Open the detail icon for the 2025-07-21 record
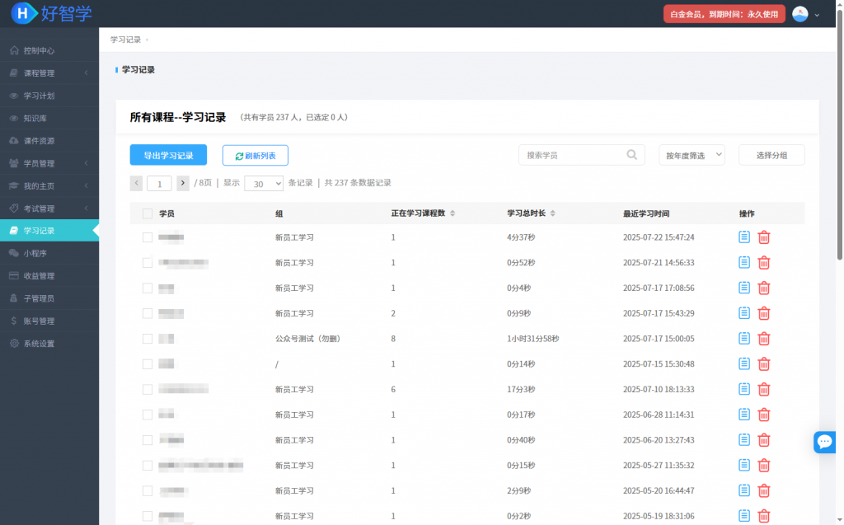This screenshot has height=525, width=844. 744,262
